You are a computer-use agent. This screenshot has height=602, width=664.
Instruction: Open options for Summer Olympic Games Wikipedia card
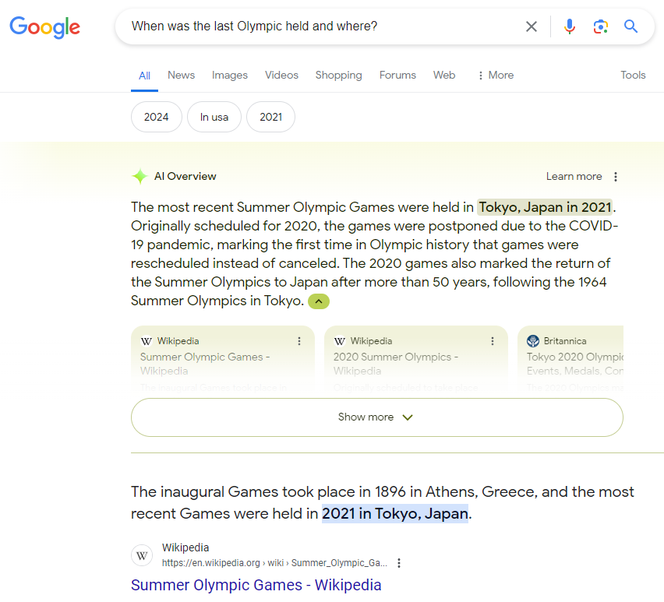click(299, 341)
